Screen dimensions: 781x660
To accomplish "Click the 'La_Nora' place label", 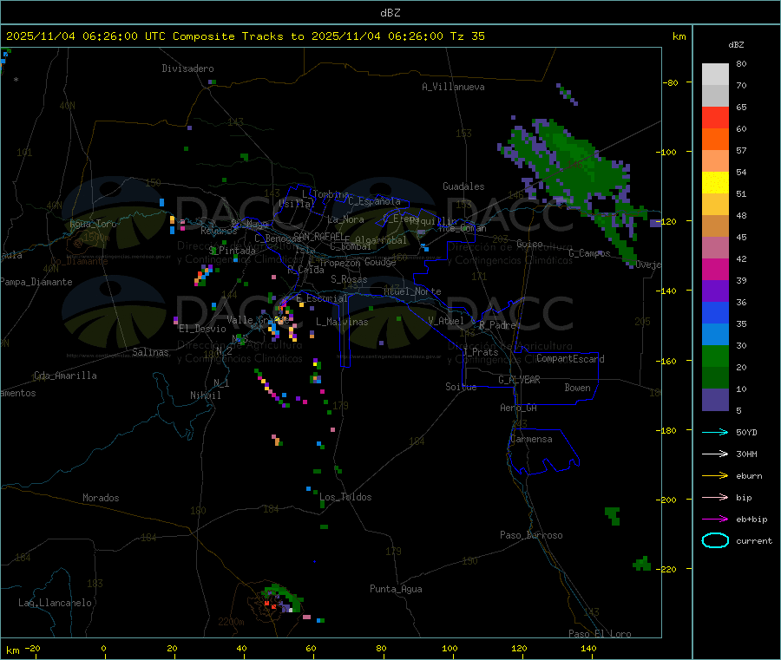I will (x=345, y=219).
